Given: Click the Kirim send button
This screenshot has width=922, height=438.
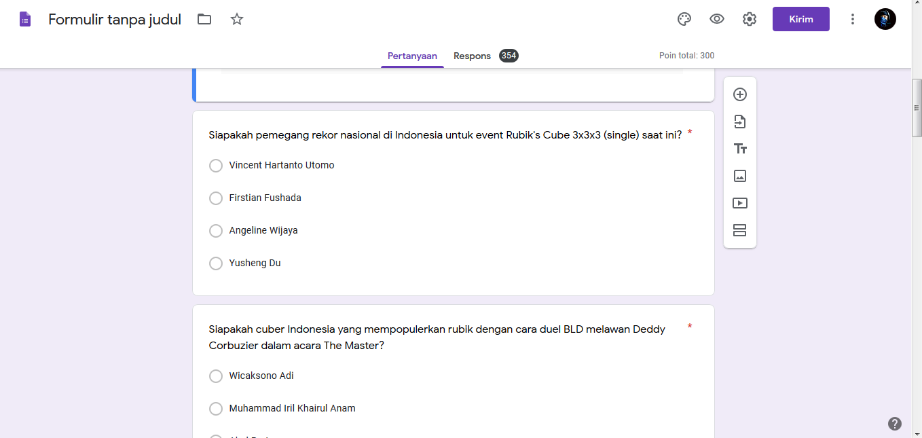Looking at the screenshot, I should (801, 19).
